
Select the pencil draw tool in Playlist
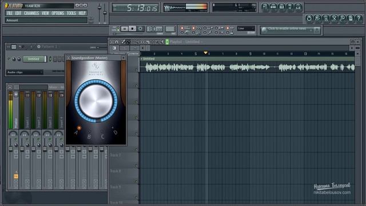click(124, 42)
